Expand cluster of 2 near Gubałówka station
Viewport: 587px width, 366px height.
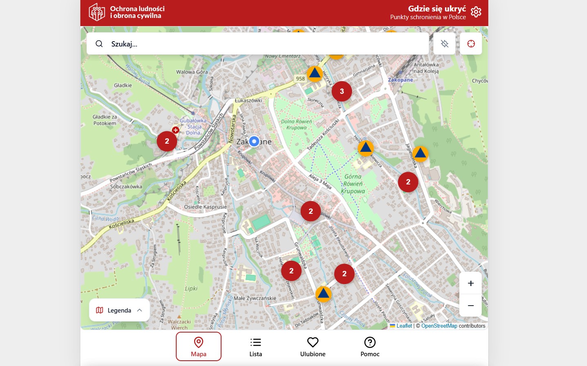click(167, 141)
